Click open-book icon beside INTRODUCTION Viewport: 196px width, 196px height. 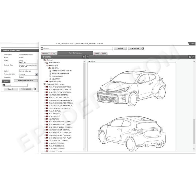coord(47,63)
